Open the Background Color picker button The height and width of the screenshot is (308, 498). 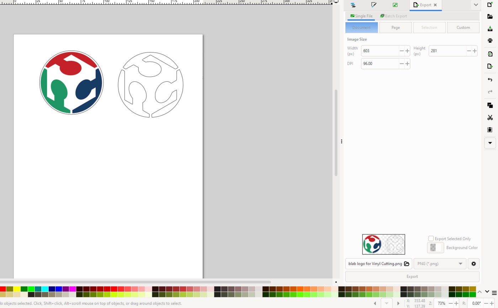(435, 248)
